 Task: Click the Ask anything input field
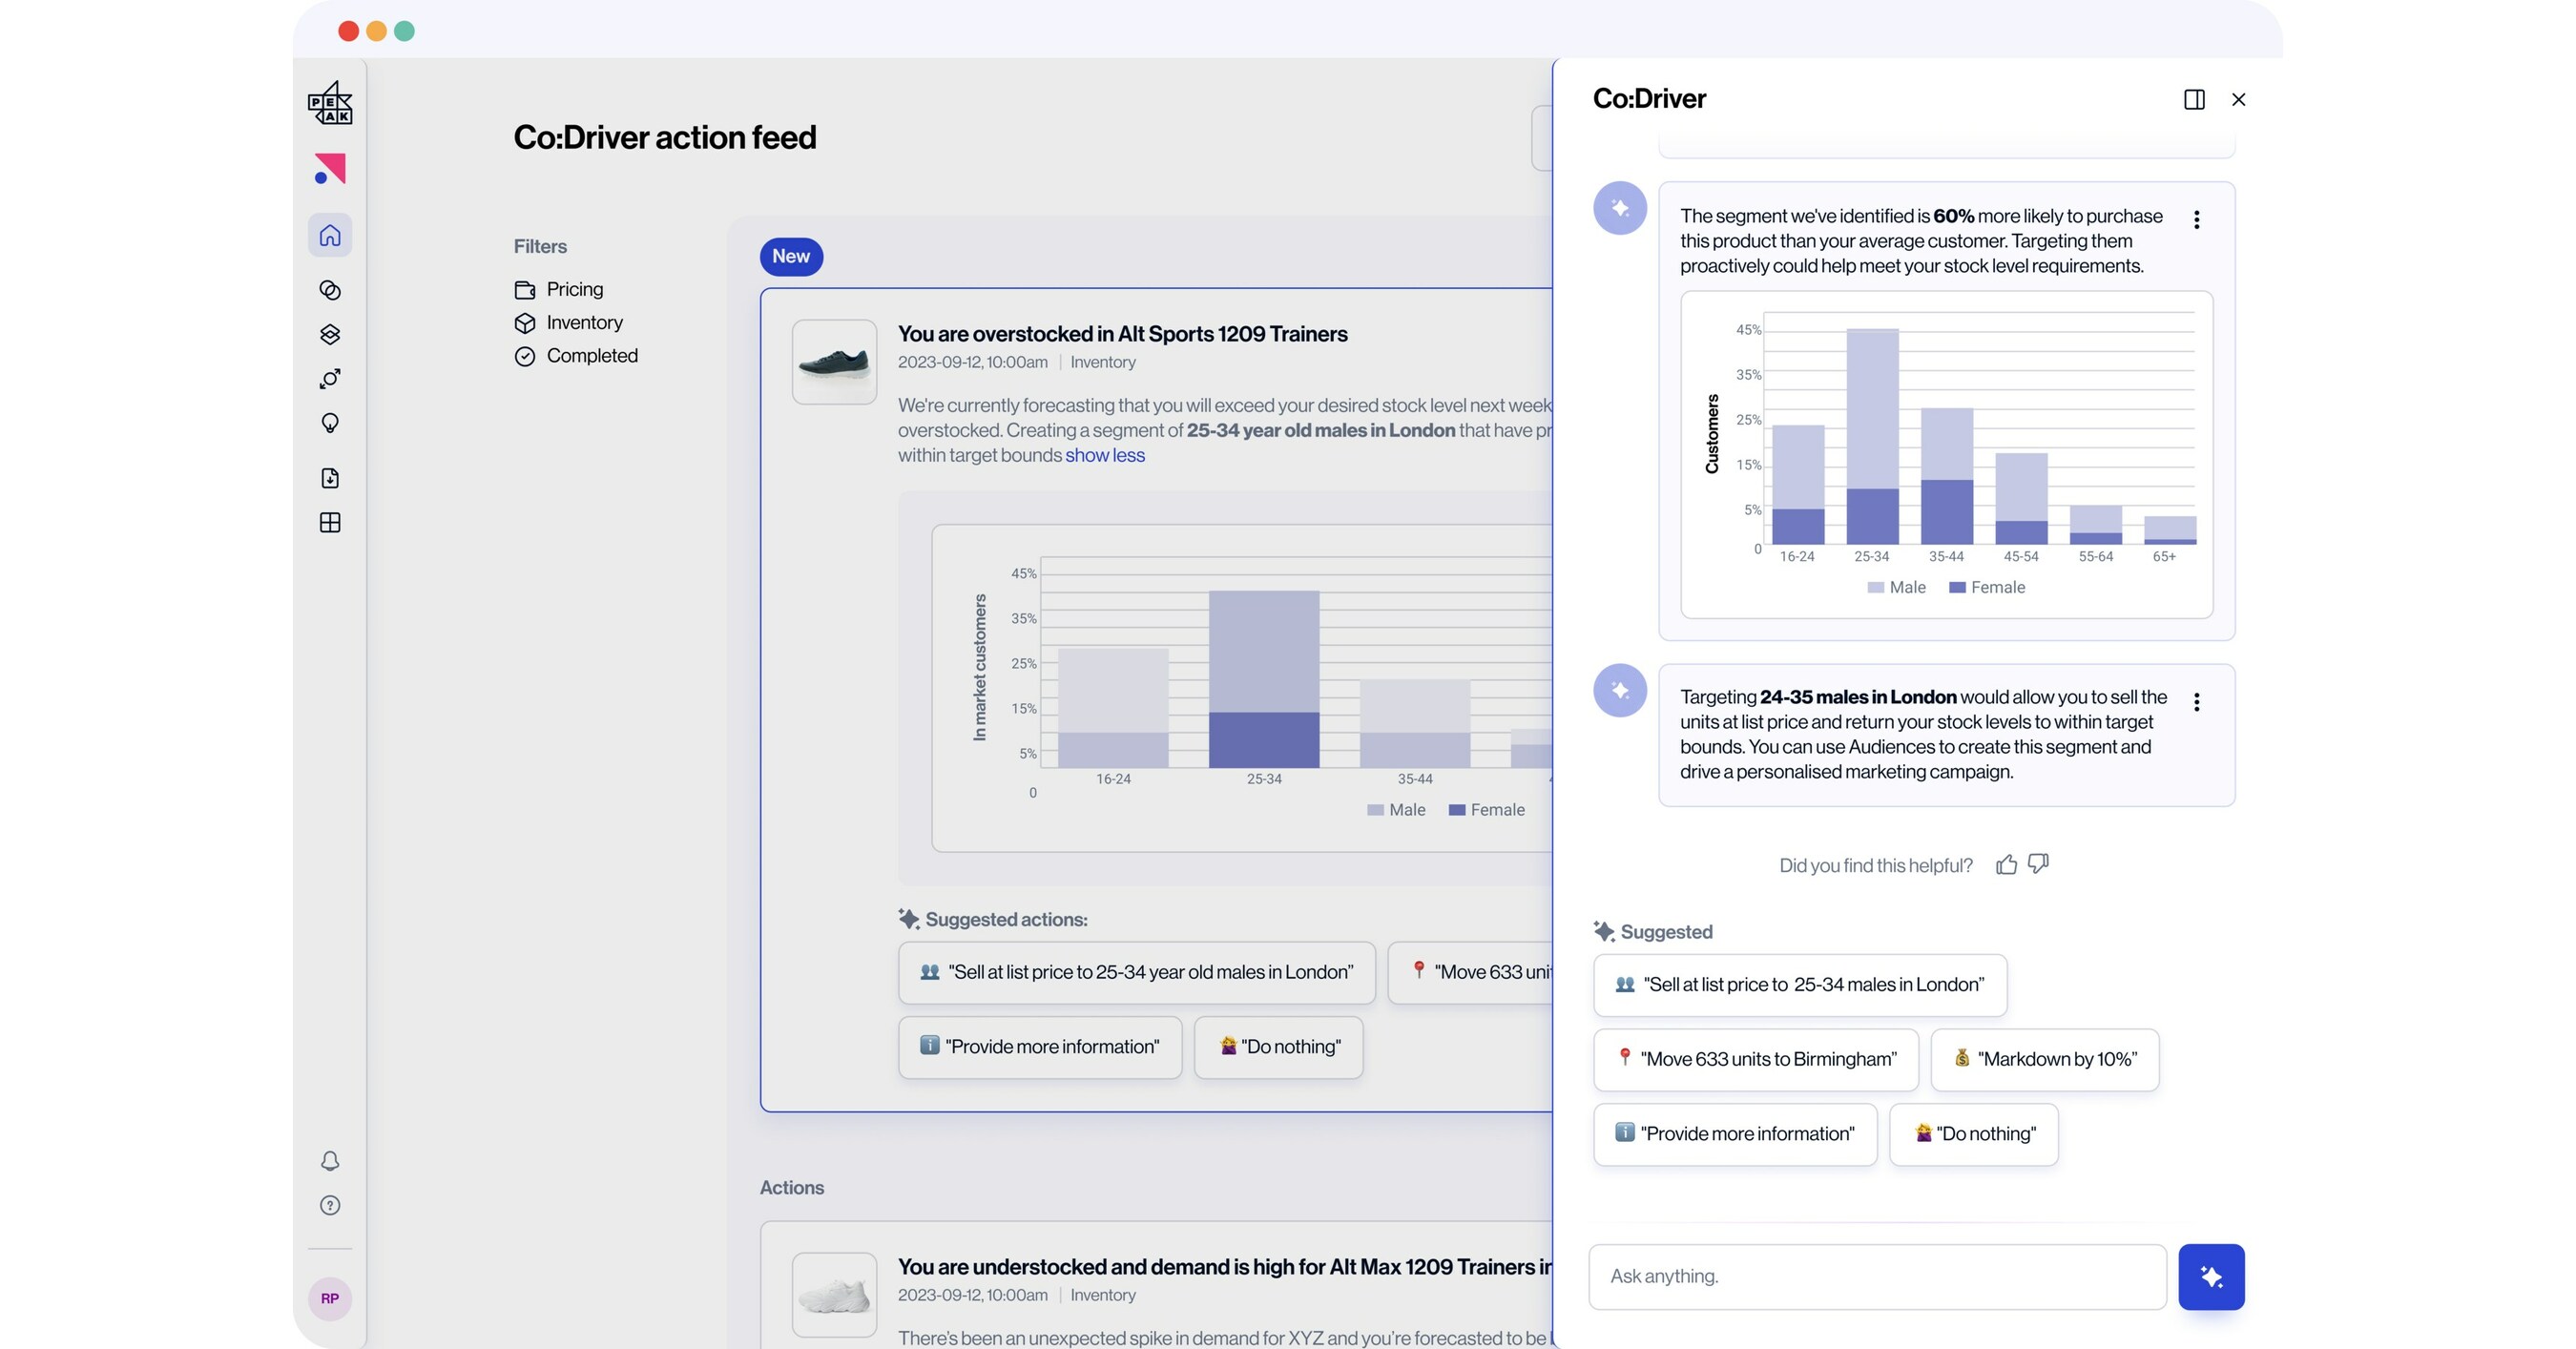(x=1875, y=1276)
